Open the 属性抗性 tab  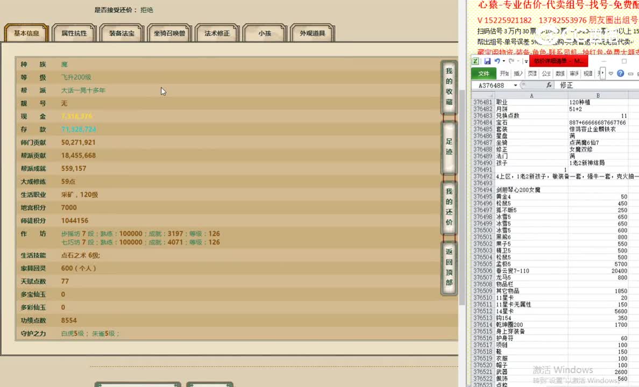[x=74, y=33]
